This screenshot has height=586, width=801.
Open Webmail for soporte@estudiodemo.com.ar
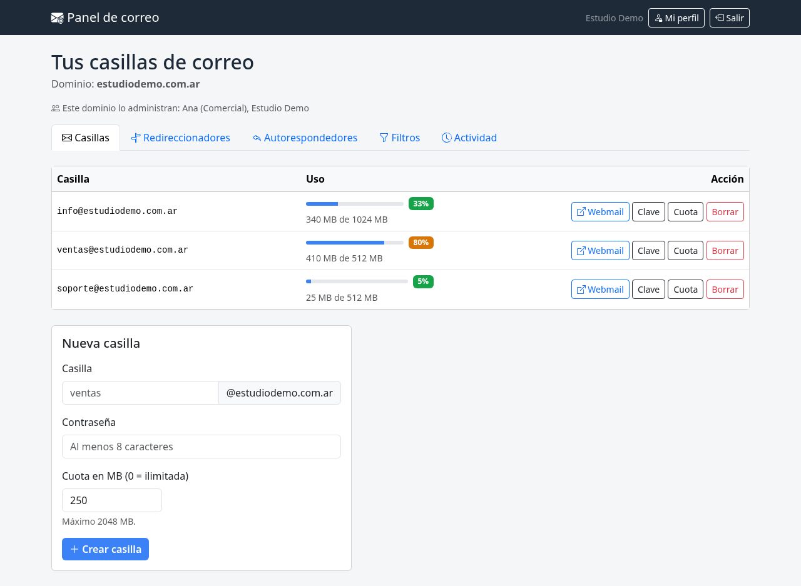click(600, 290)
